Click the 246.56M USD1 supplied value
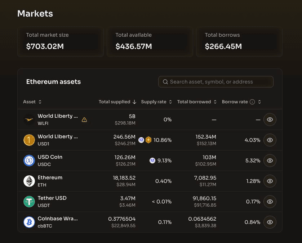302x243 pixels. pyautogui.click(x=124, y=137)
